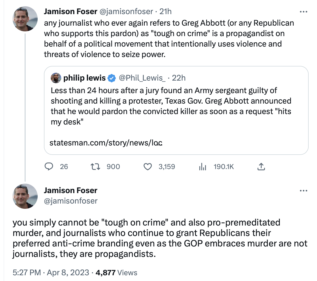Open Jamison Foser avatar on top tweet

pyautogui.click(x=25, y=19)
